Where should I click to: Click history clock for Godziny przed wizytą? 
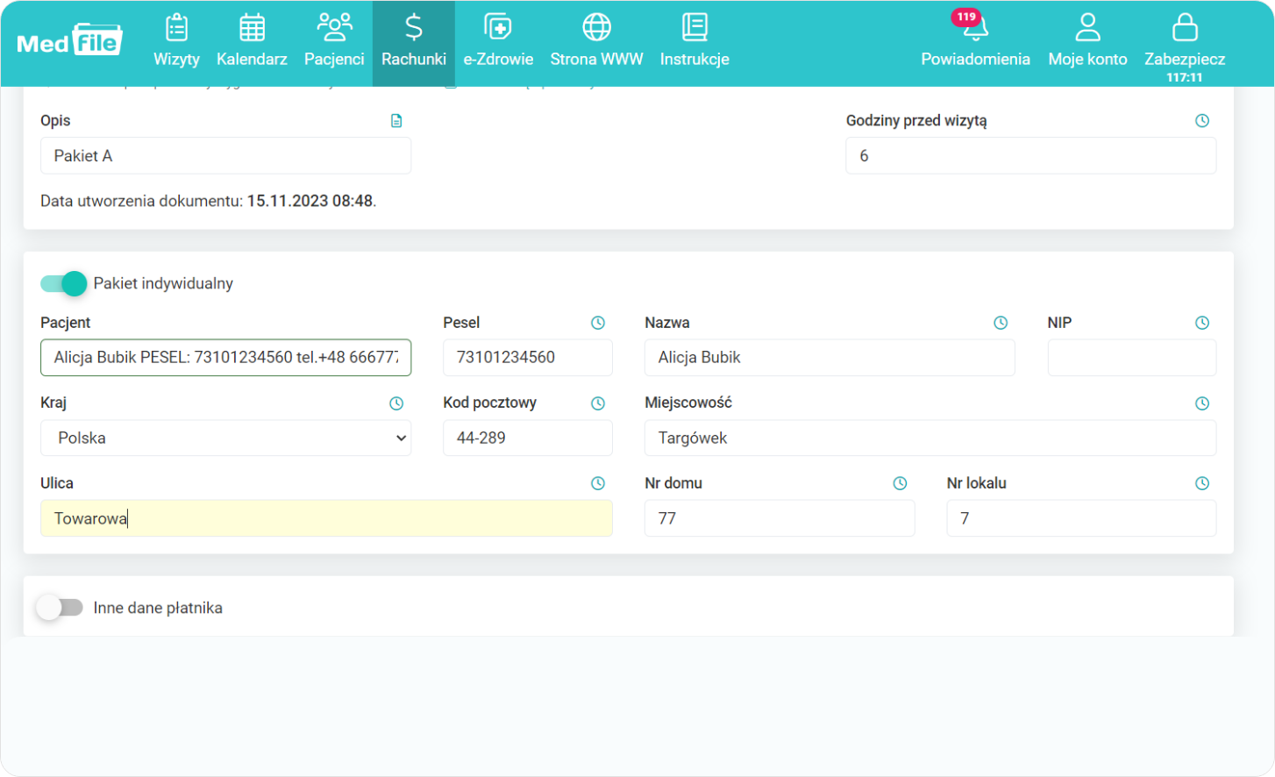(1202, 121)
